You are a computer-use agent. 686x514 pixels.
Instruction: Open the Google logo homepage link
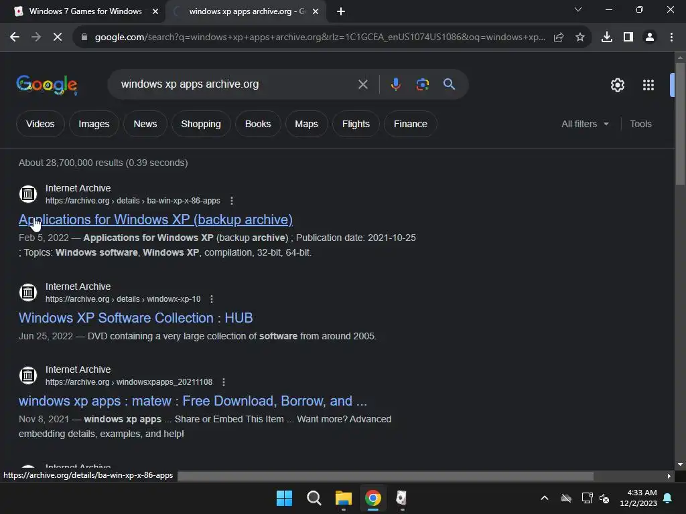click(x=47, y=84)
